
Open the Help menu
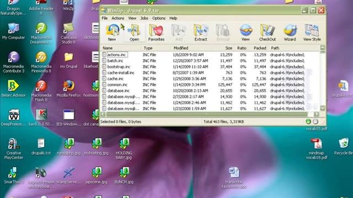173,18
